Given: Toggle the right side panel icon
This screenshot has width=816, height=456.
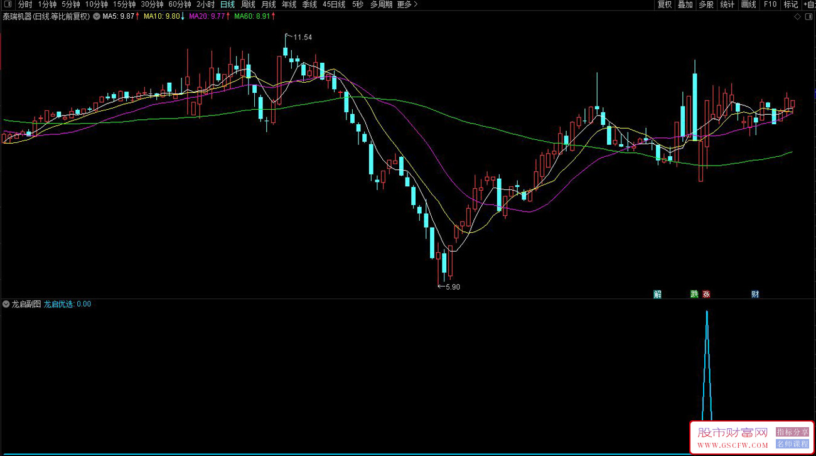Looking at the screenshot, I should point(807,17).
